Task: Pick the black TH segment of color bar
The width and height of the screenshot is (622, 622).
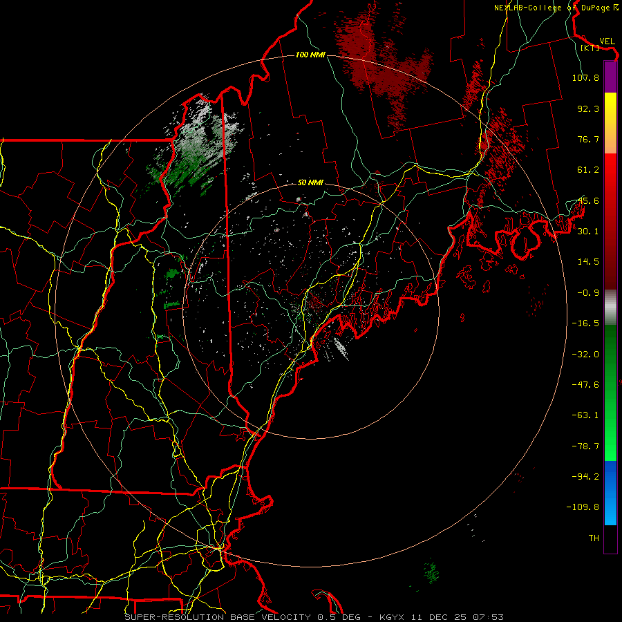Action: click(610, 539)
